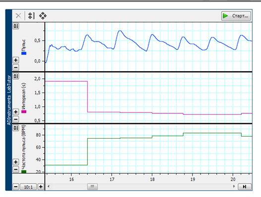This screenshot has width=261, height=197.
Task: Click the 10:1 horizontal compression button
Action: 28,187
